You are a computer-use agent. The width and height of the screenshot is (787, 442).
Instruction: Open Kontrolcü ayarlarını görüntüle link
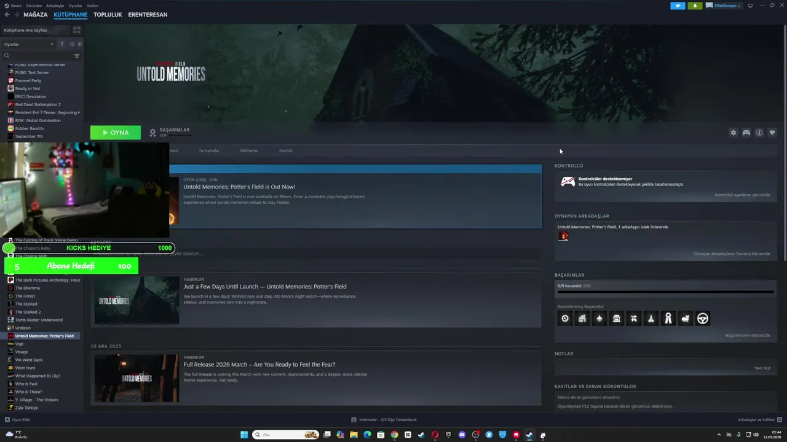(x=742, y=195)
